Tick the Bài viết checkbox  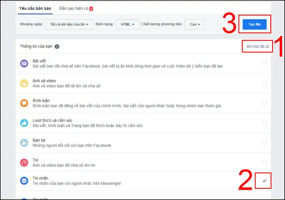pos(265,63)
